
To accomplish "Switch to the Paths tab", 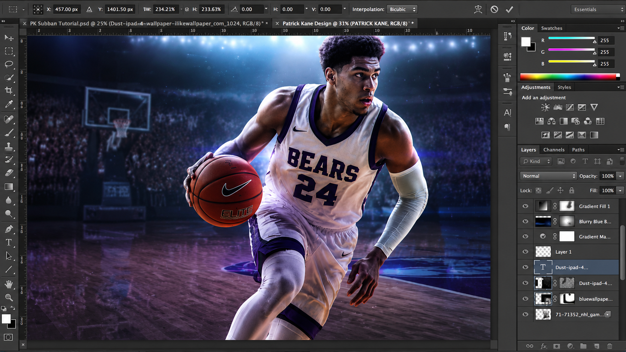I will (x=578, y=150).
